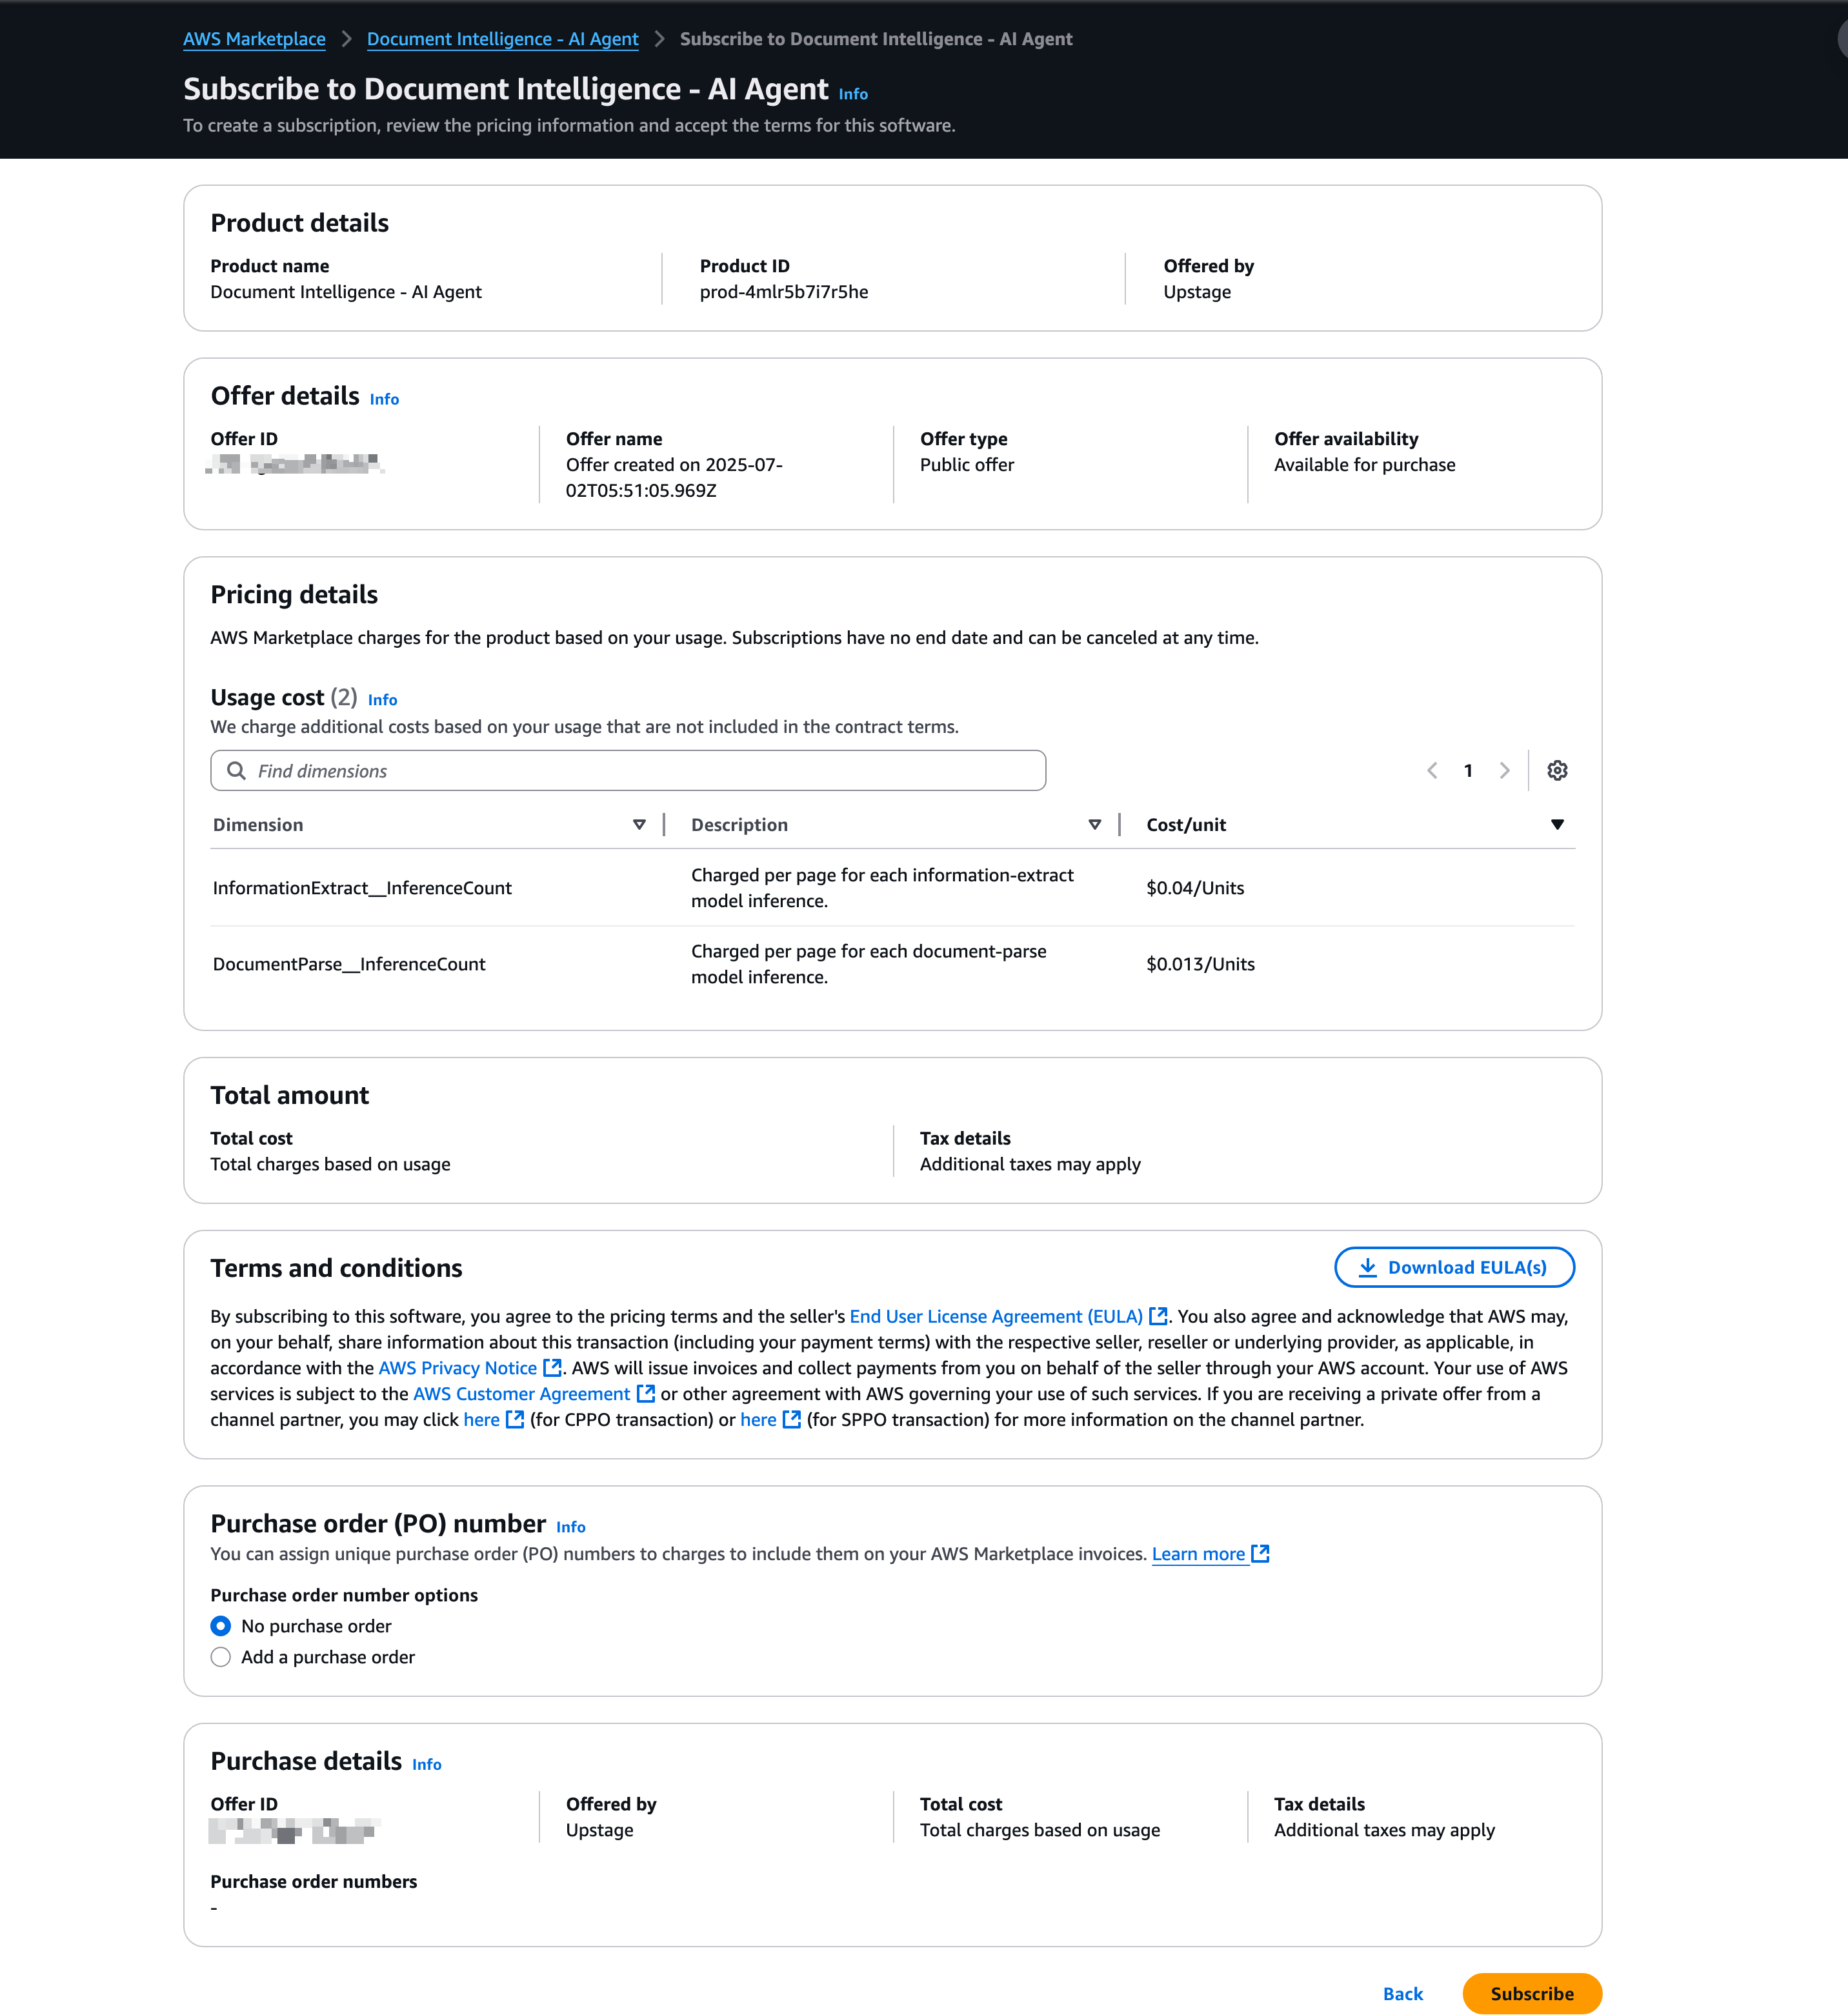
Task: Click the previous page chevron in pagination
Action: [1432, 770]
